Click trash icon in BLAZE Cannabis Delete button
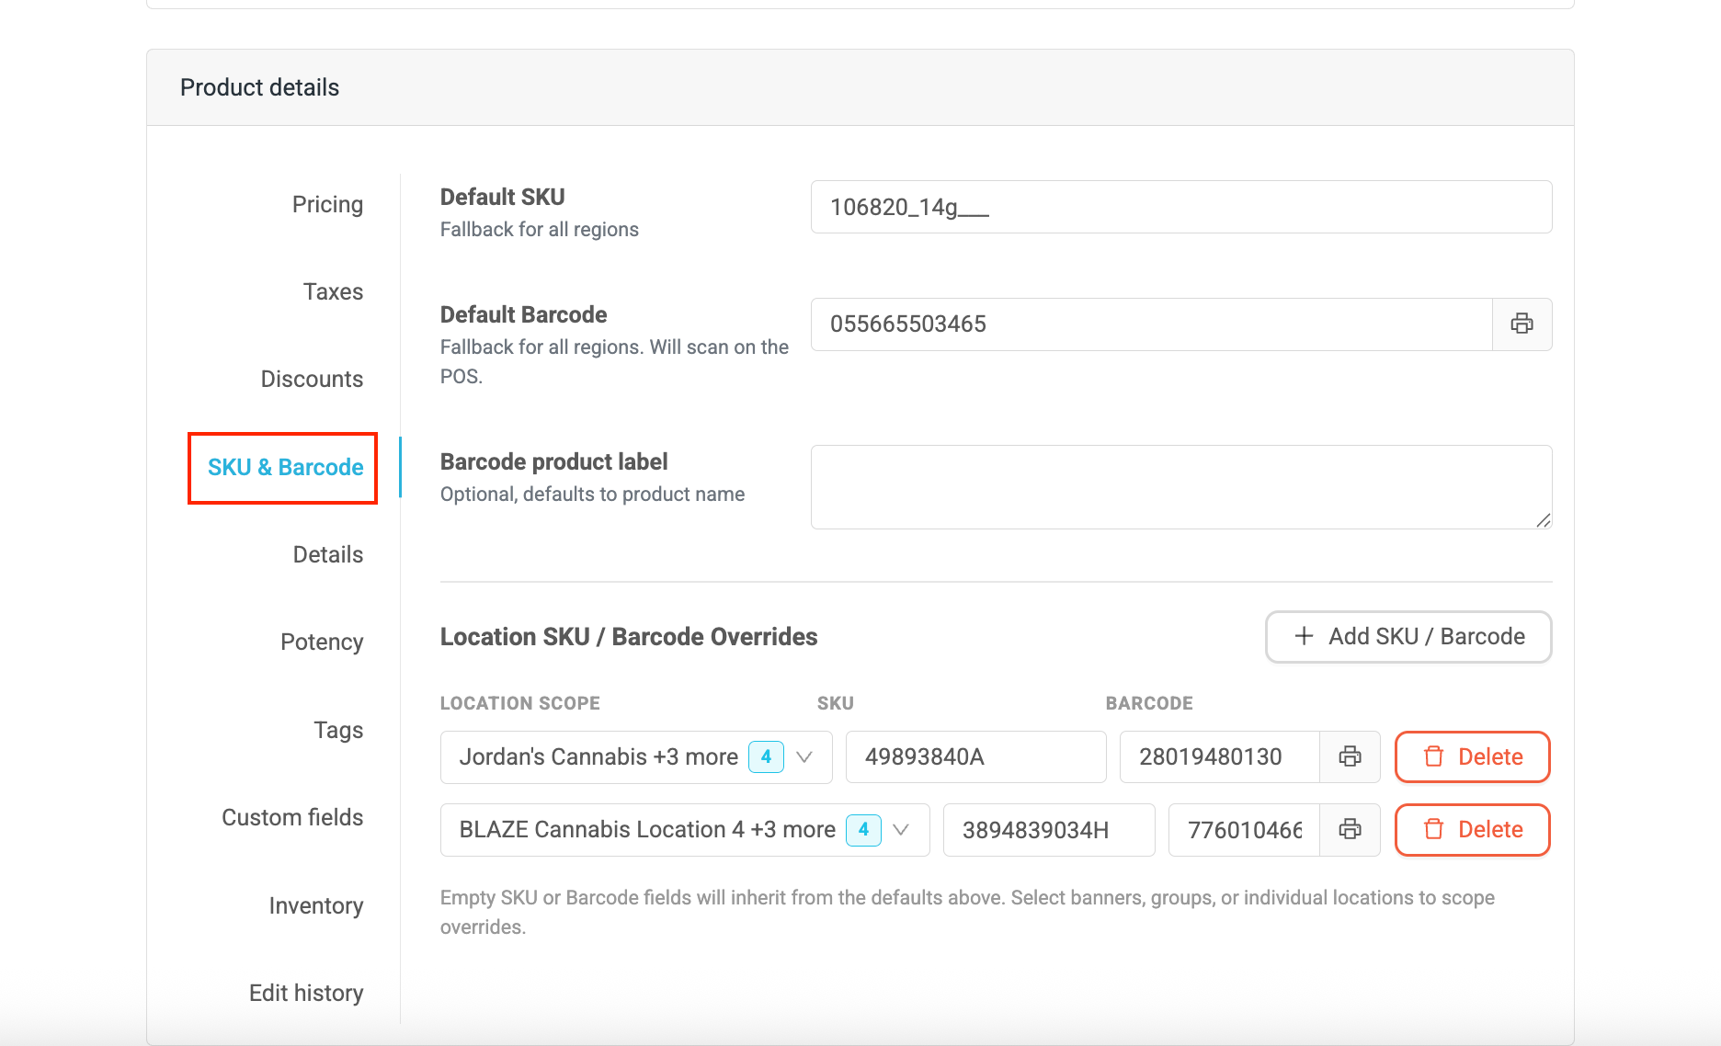1721x1046 pixels. pyautogui.click(x=1433, y=829)
